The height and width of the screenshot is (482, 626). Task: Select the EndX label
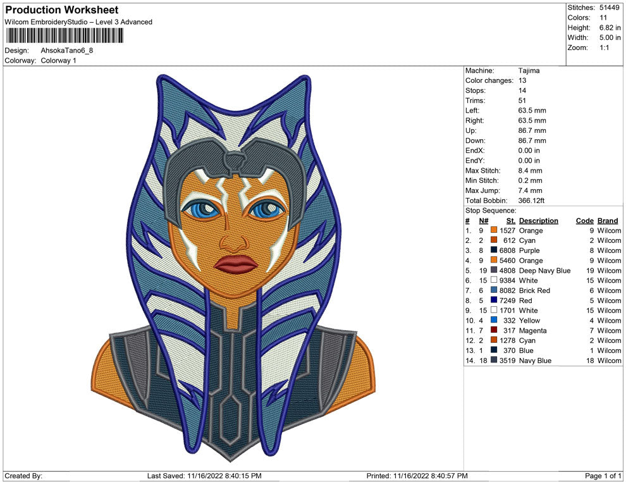tap(475, 151)
